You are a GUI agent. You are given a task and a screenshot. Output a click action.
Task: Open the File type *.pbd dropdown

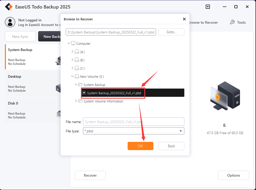coord(134,131)
